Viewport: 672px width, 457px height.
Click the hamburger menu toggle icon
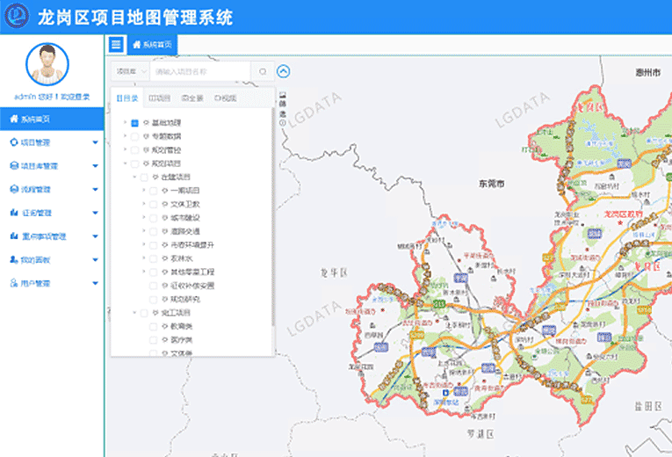pos(116,43)
